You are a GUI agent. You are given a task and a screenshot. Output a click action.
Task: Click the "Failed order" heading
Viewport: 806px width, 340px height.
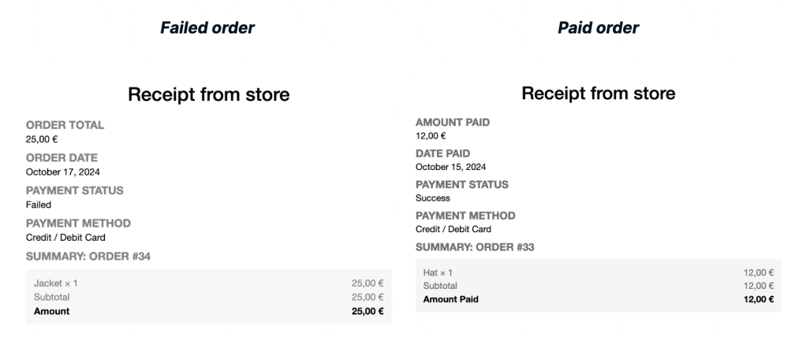click(x=207, y=28)
